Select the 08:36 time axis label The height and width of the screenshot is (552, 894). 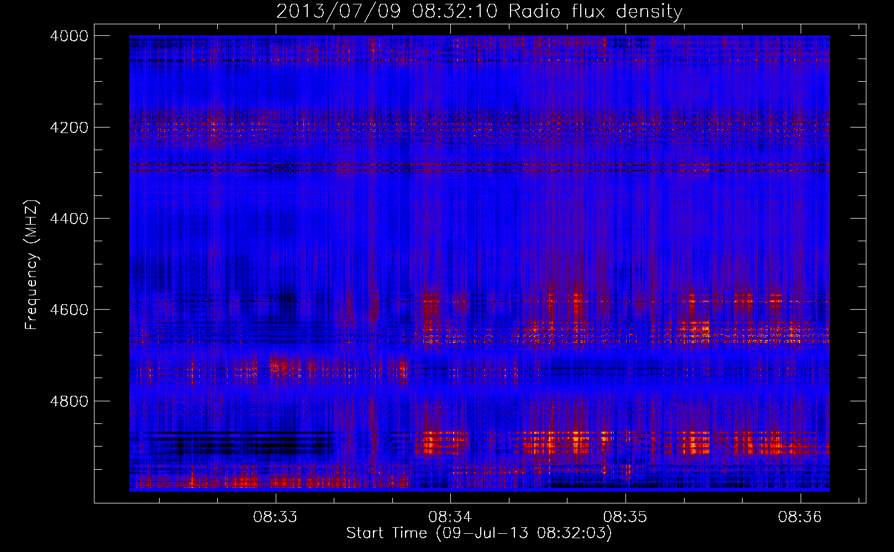(800, 517)
